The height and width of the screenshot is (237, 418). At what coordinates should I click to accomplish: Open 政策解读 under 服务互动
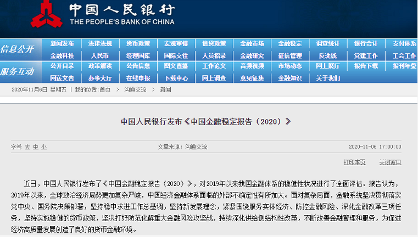[x=100, y=66]
